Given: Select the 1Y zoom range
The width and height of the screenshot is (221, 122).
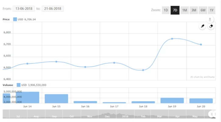Looking at the screenshot, I should 212,10.
